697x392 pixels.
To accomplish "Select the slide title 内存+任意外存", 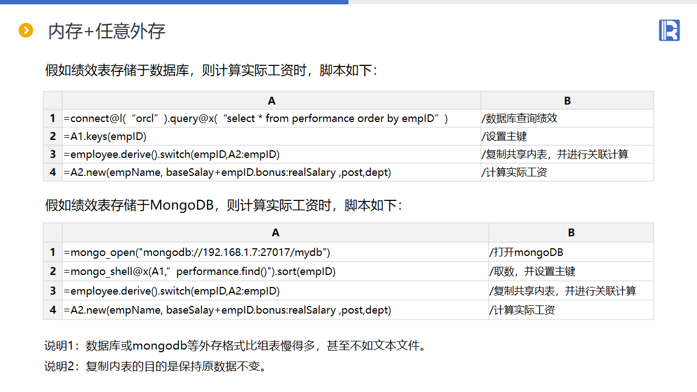I will pos(107,32).
